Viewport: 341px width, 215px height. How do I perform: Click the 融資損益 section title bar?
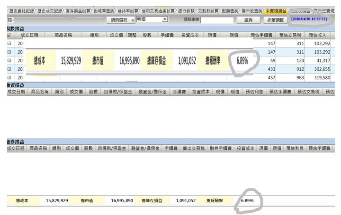(170, 85)
